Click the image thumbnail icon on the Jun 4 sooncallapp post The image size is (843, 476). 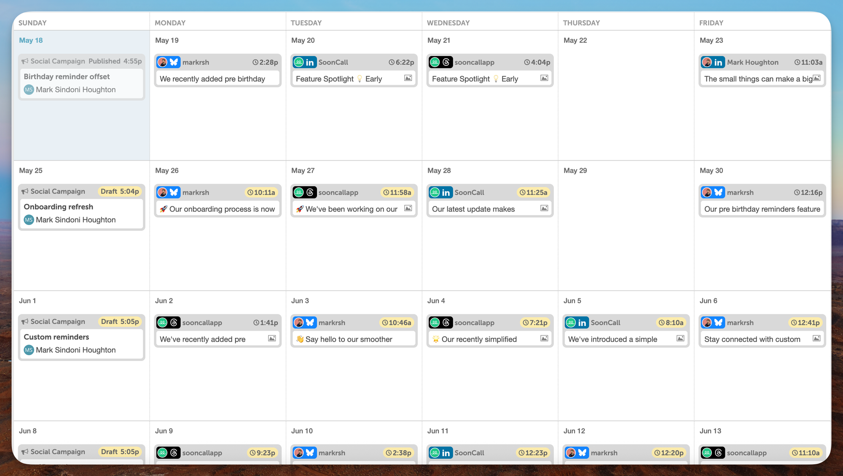pyautogui.click(x=544, y=339)
